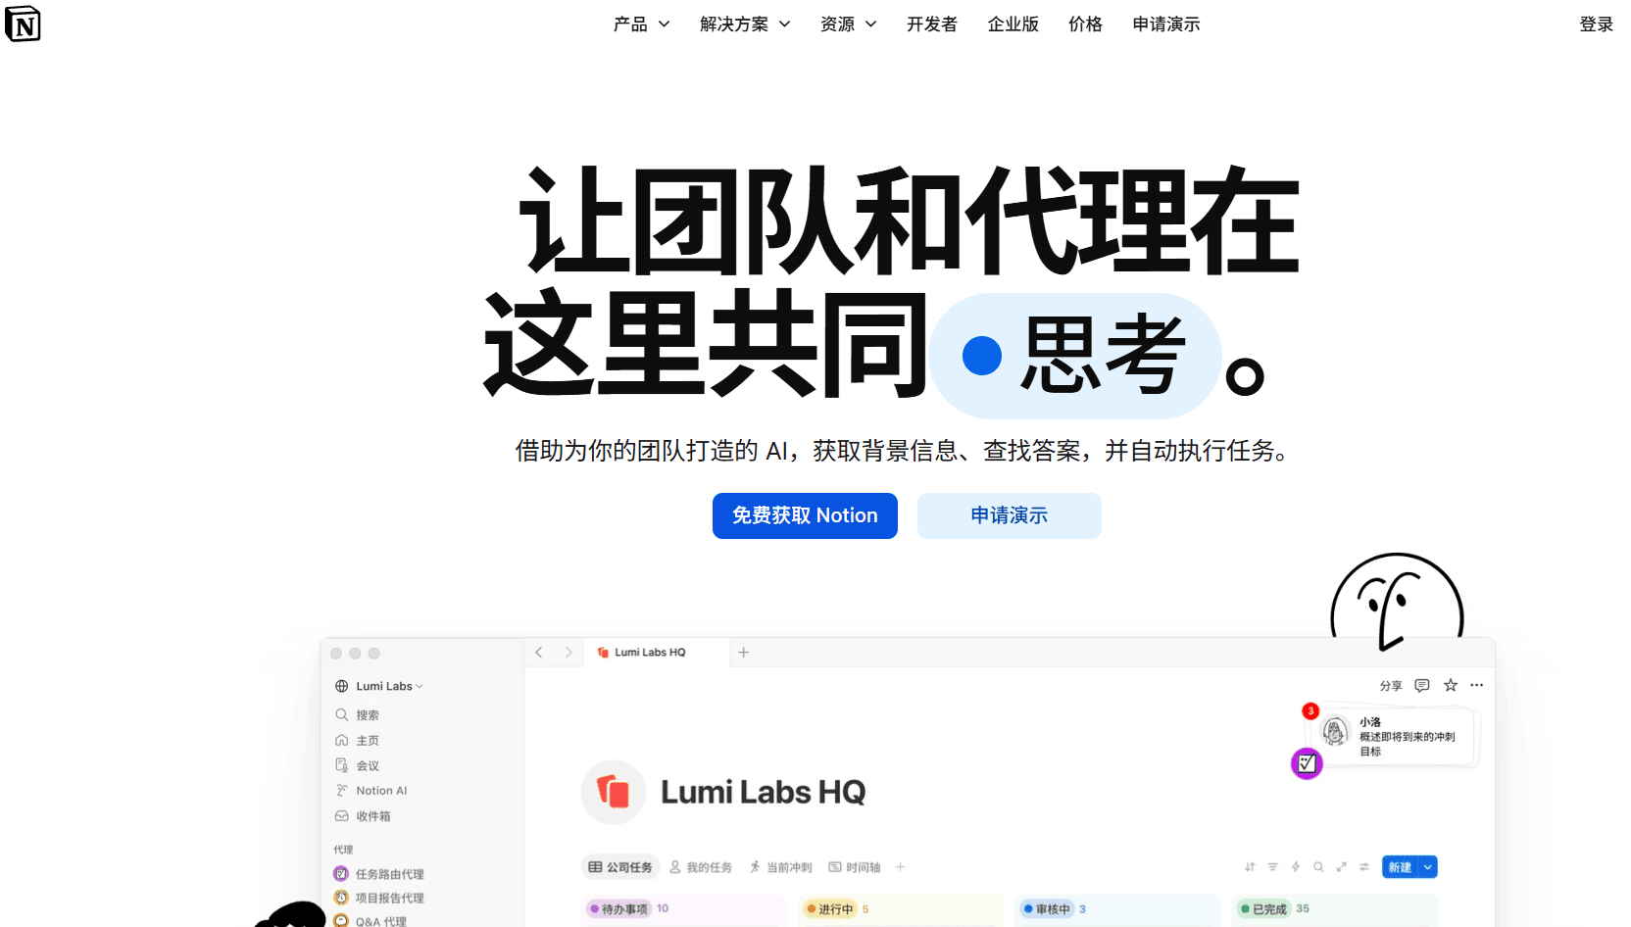Click the light blue 申请演示 button
1631x927 pixels.
click(1010, 515)
